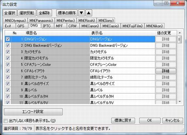Screen dimensions: 187x135
Task: Click the vertical scrollbar thumb
Action: pos(179,39)
